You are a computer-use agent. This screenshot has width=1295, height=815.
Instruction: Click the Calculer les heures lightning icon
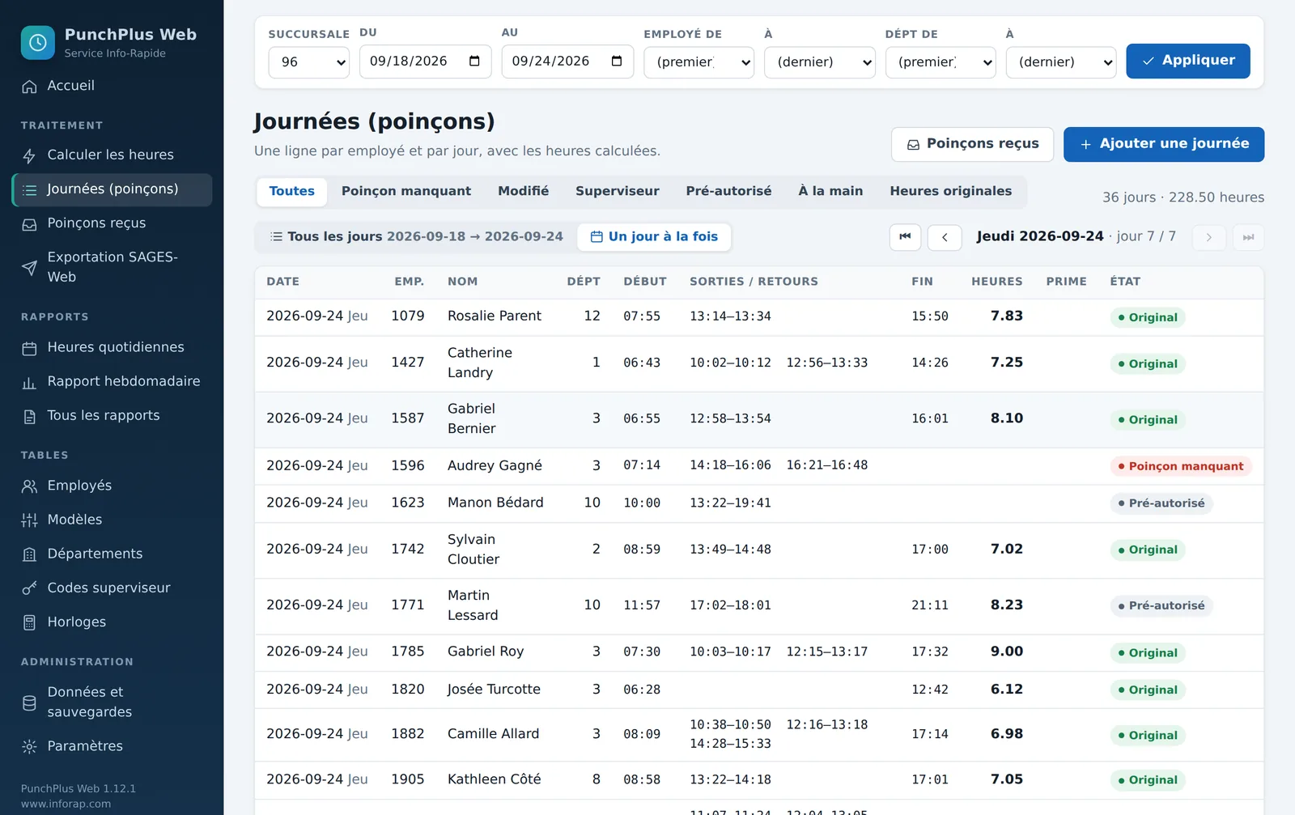click(29, 155)
